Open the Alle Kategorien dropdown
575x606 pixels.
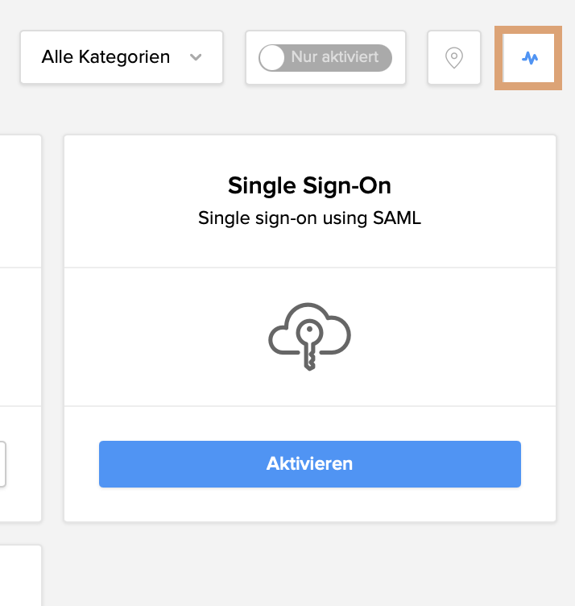click(x=121, y=57)
